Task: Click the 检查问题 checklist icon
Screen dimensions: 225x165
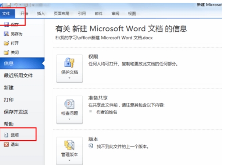Action: [69, 104]
